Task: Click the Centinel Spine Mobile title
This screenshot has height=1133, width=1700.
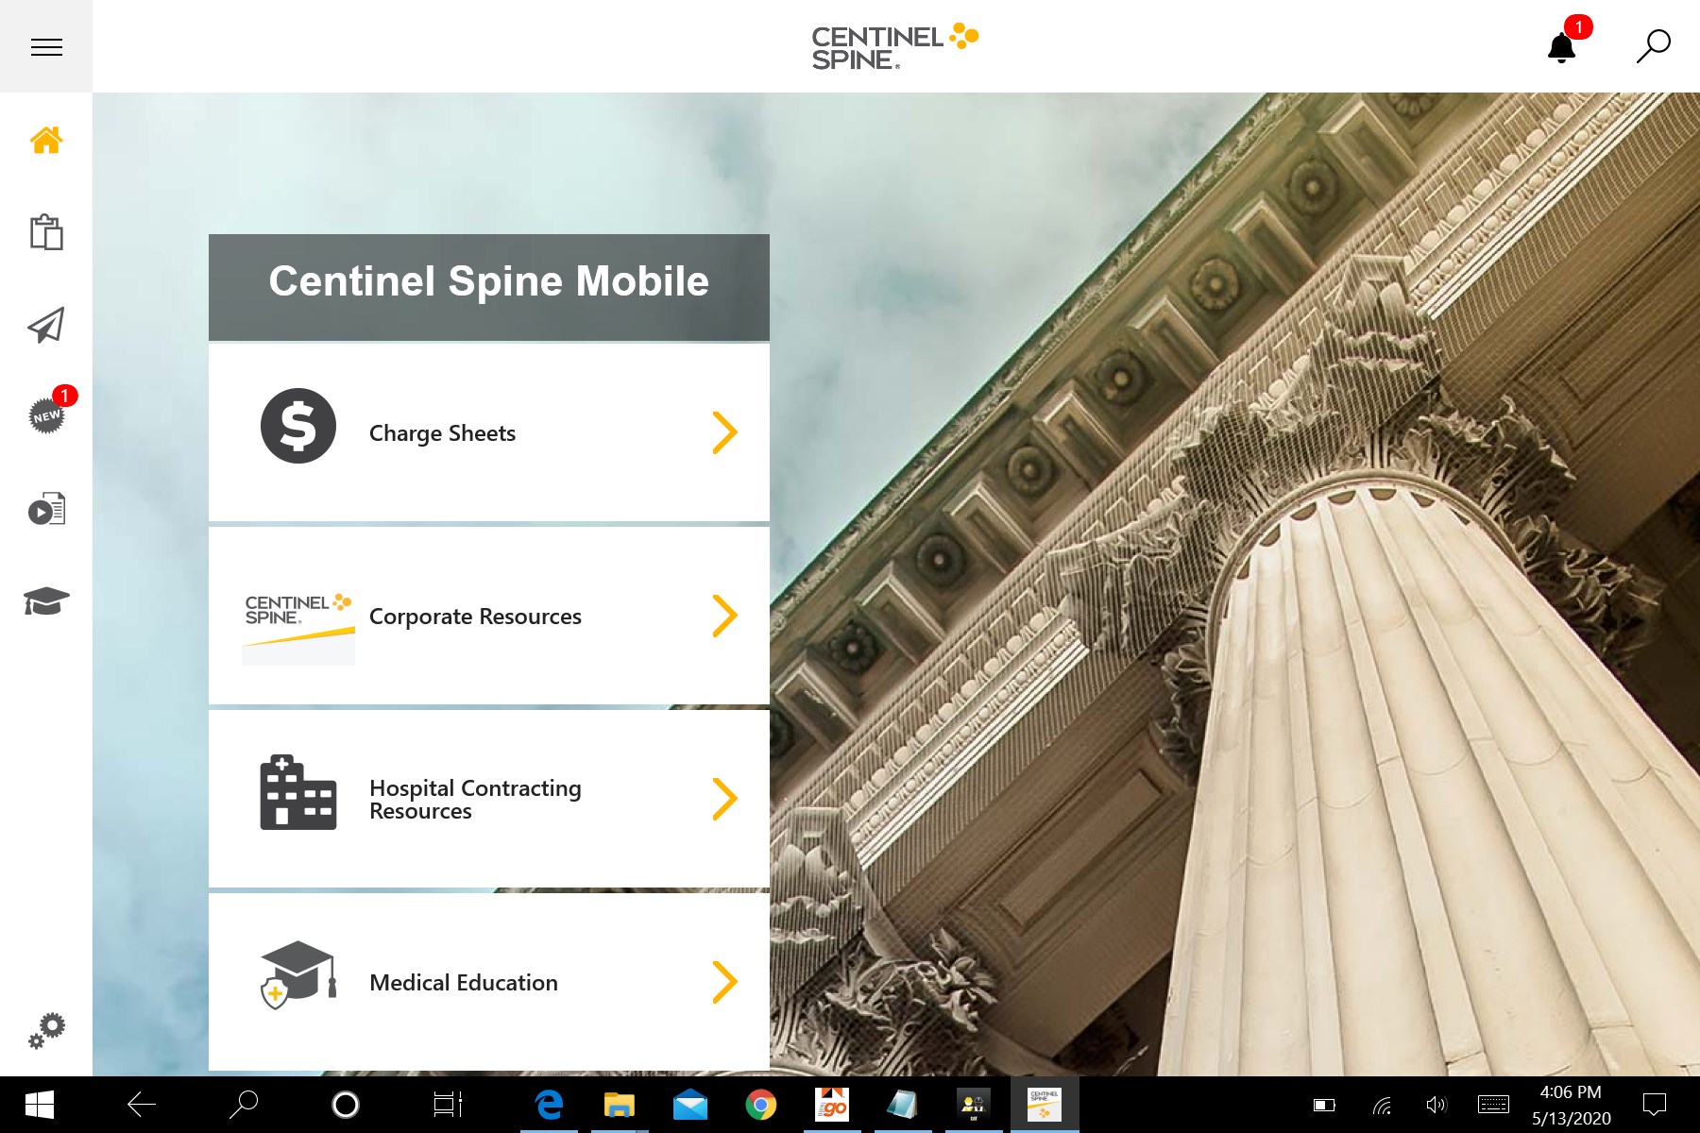Action: coord(489,281)
